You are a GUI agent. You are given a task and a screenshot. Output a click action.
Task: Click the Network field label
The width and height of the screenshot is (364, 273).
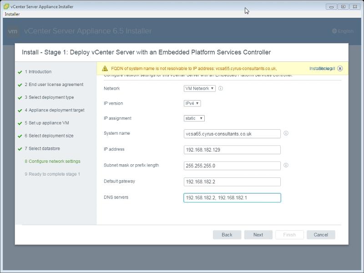point(112,88)
